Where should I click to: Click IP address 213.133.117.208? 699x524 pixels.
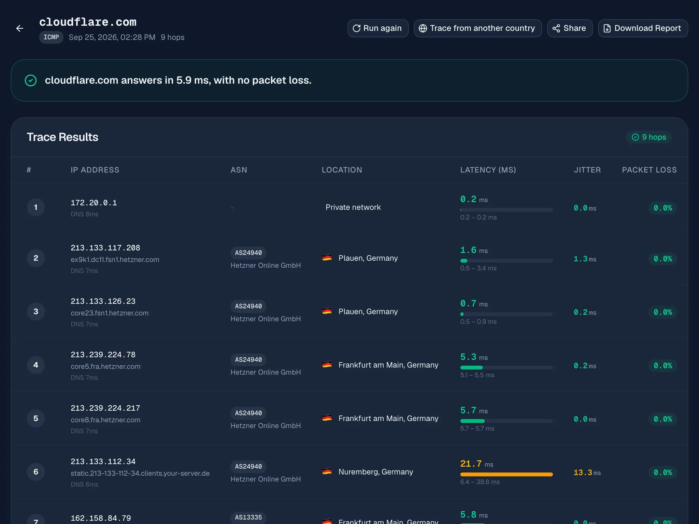[105, 248]
